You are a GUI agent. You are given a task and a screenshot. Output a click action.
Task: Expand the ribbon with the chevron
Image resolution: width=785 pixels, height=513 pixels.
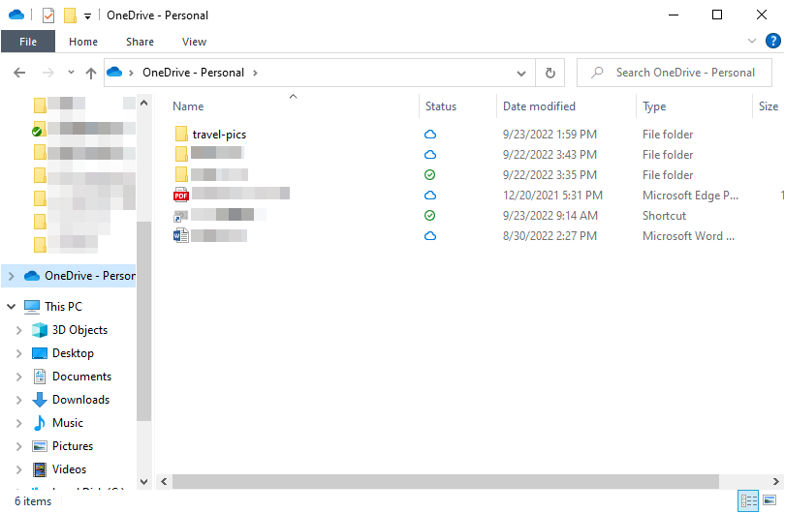(752, 42)
